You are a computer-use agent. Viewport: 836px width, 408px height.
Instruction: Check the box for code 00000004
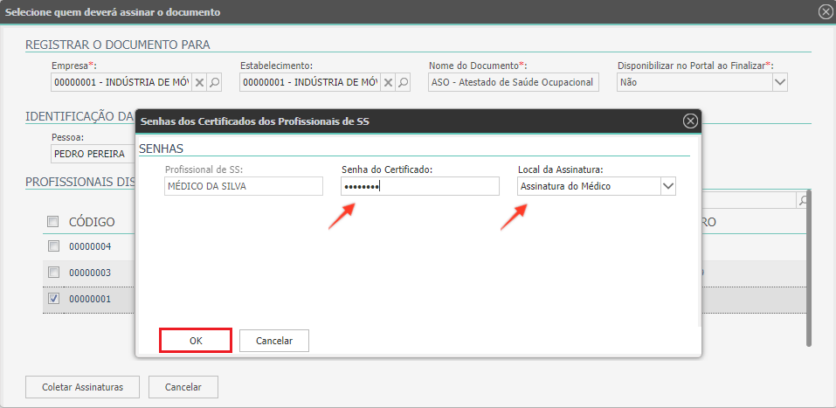pyautogui.click(x=53, y=245)
